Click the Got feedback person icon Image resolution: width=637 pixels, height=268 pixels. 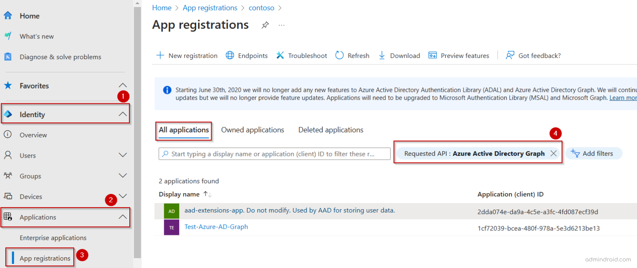[510, 55]
